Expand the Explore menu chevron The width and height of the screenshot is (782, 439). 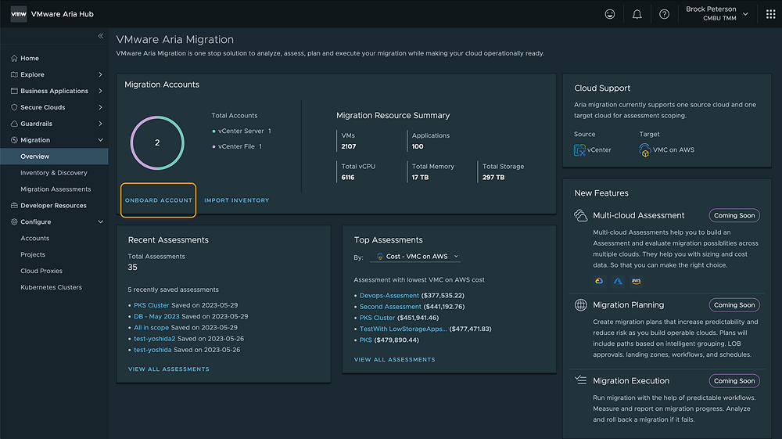100,74
